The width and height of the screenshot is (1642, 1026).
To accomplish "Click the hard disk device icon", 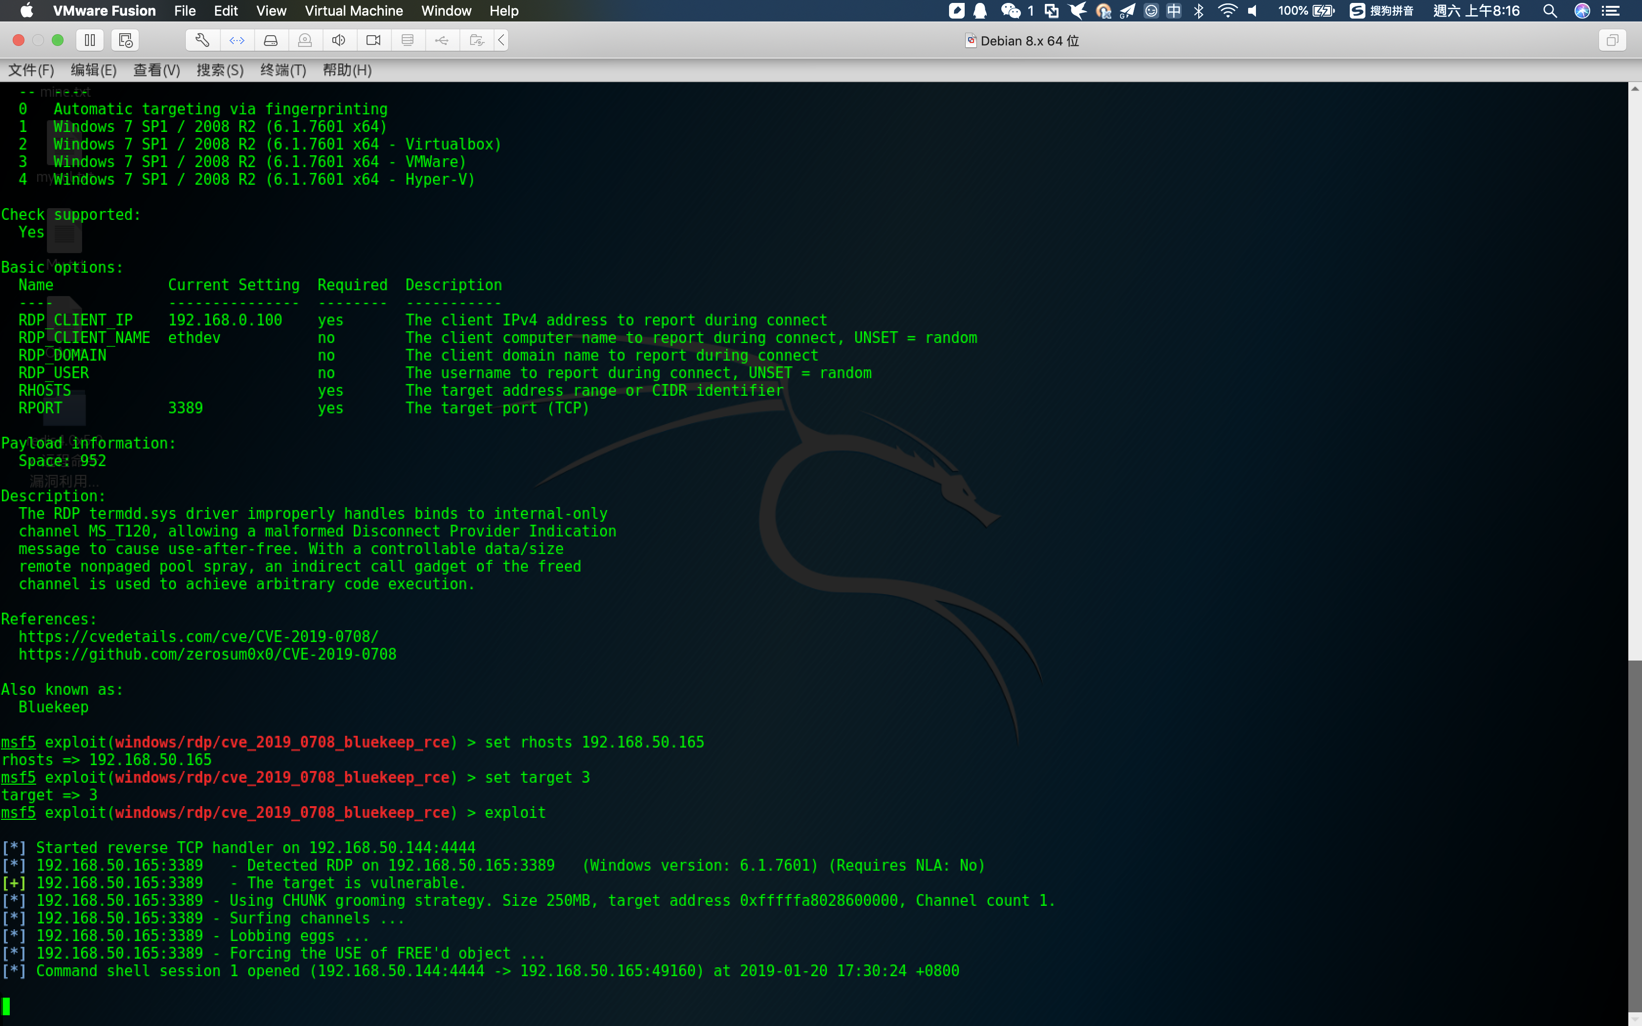I will [x=271, y=41].
